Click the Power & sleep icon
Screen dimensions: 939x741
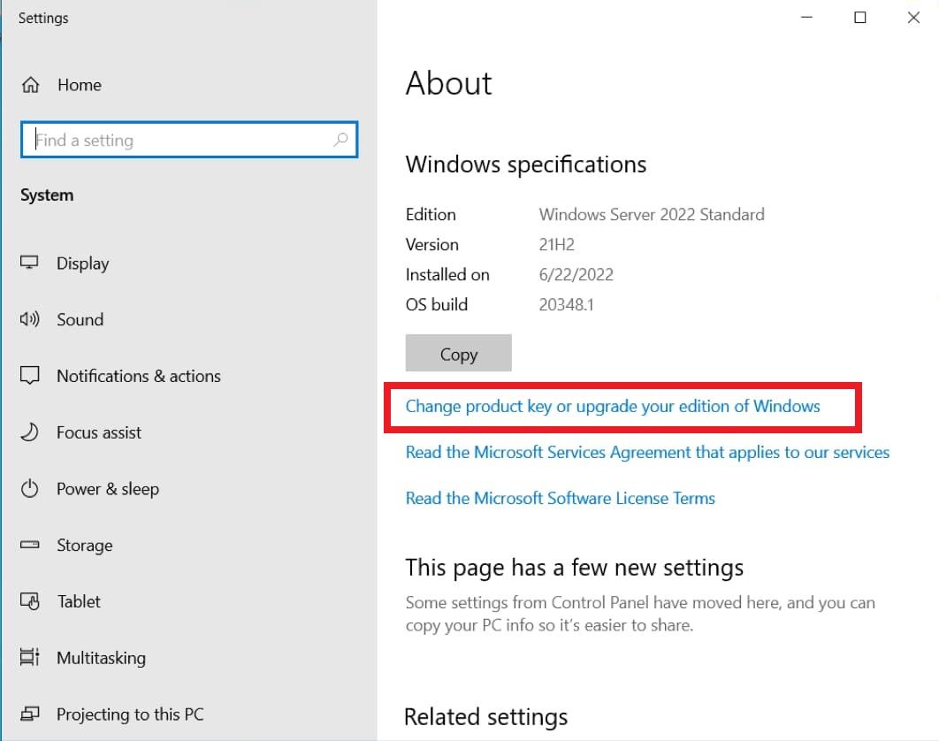tap(30, 489)
